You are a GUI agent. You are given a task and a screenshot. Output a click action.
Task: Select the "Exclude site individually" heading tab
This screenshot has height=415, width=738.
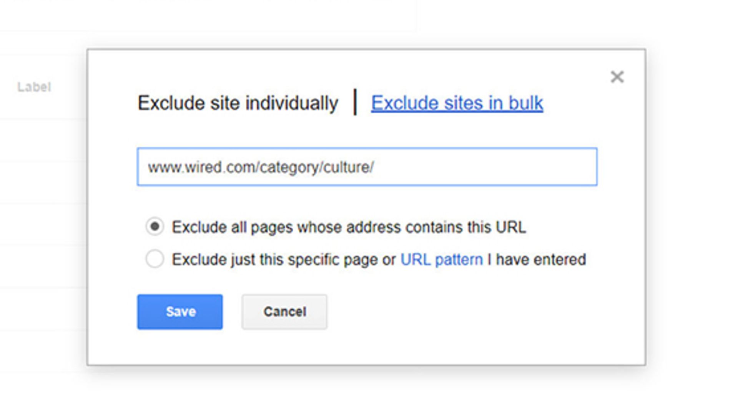tap(238, 103)
